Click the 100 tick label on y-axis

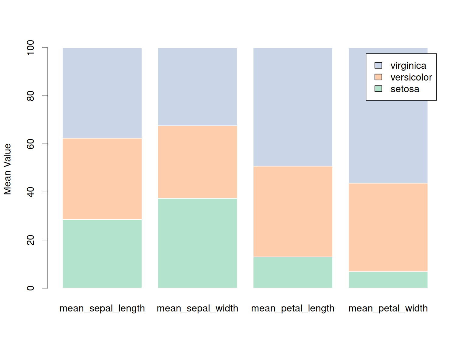[x=31, y=48]
